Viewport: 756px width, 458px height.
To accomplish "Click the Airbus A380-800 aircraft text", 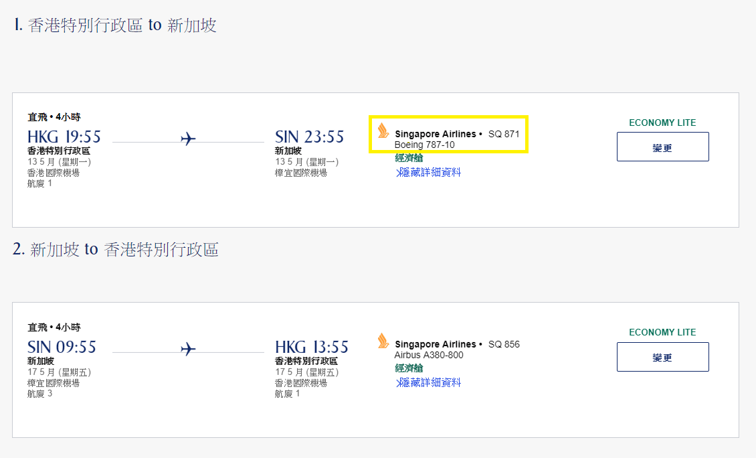I will point(429,355).
